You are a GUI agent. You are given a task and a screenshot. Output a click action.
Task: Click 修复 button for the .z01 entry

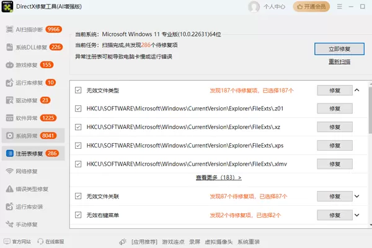point(335,108)
